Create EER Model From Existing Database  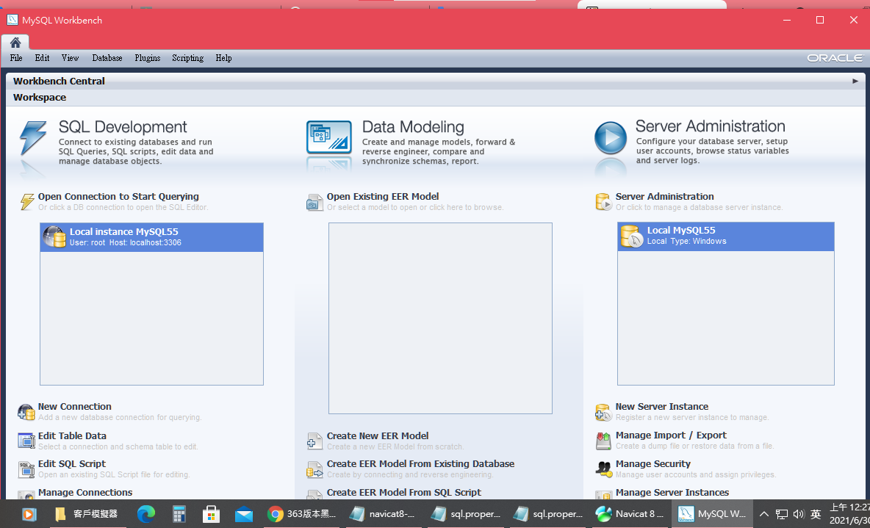tap(420, 463)
